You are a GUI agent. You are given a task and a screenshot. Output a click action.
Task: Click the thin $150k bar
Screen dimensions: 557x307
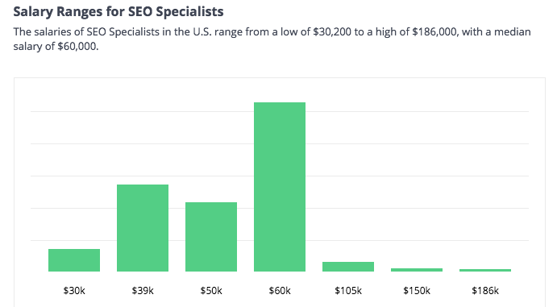(x=417, y=270)
